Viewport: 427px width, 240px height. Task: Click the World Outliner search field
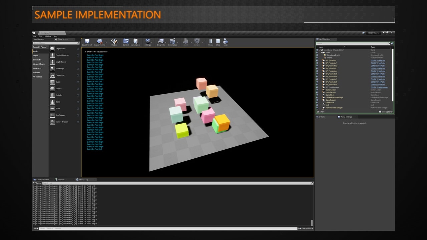351,44
